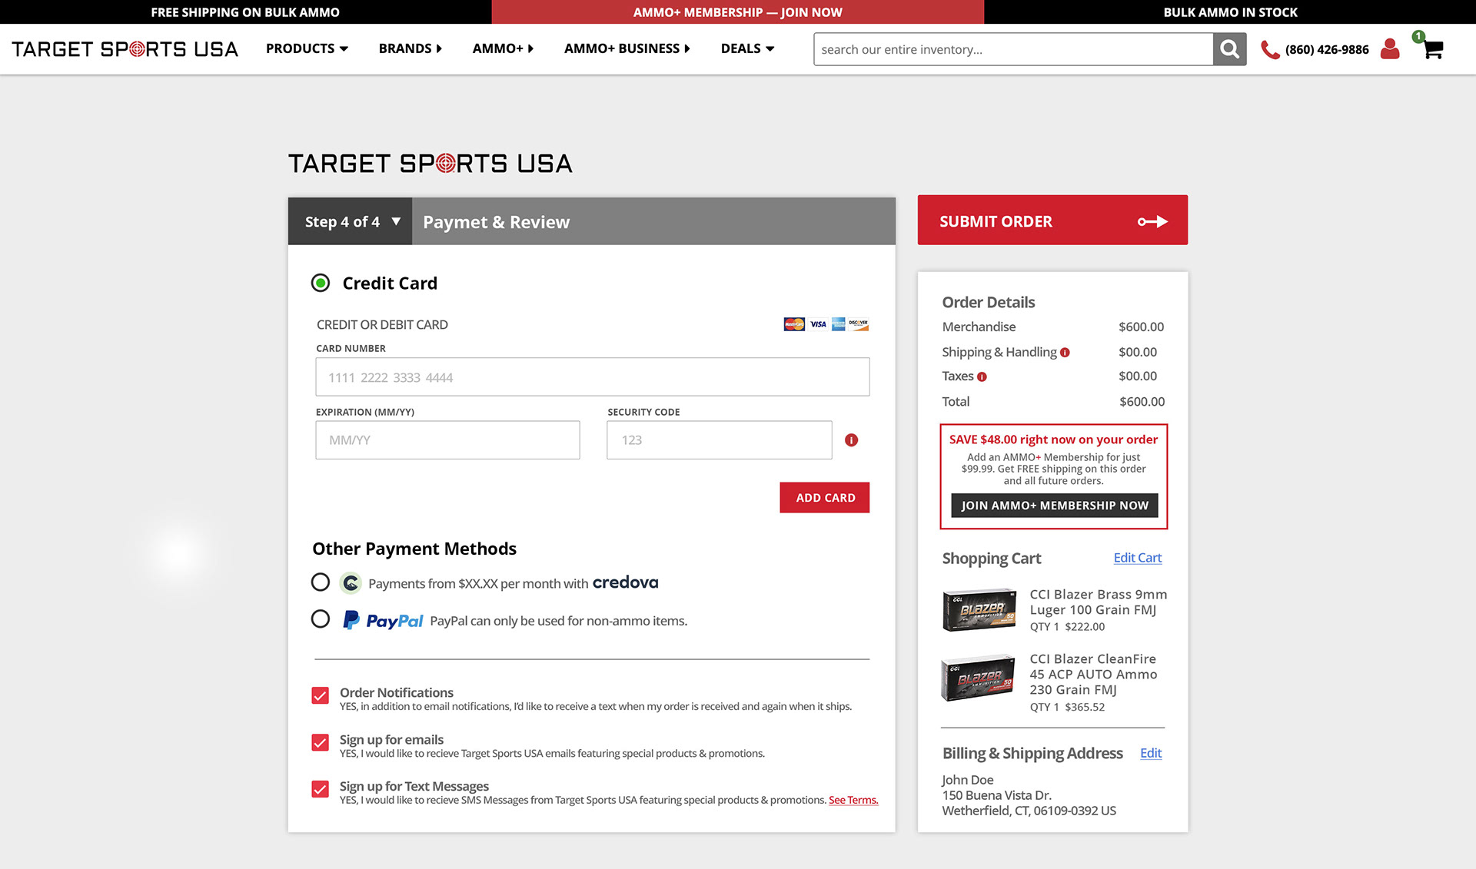This screenshot has height=869, width=1476.
Task: Open the BRANDS menu
Action: tap(410, 48)
